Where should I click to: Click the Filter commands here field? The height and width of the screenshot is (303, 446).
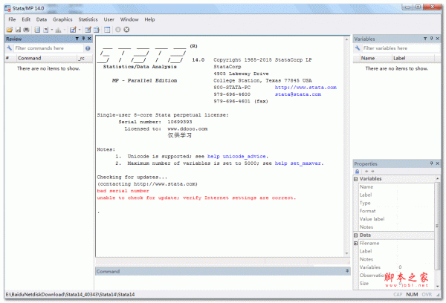[x=48, y=48]
